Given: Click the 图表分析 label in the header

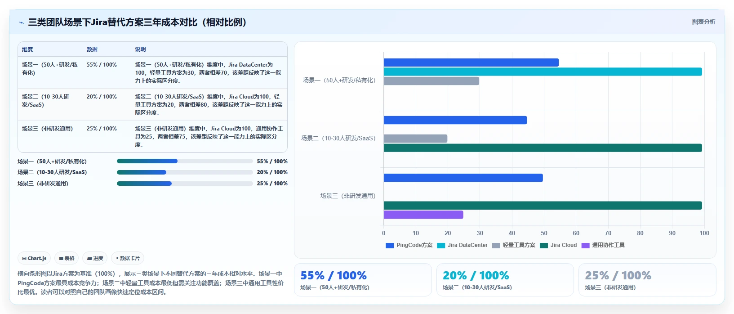Looking at the screenshot, I should 703,22.
